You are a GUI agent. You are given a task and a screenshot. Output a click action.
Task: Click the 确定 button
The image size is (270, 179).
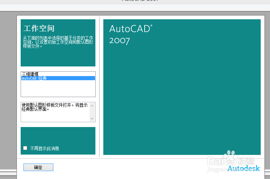(x=38, y=167)
